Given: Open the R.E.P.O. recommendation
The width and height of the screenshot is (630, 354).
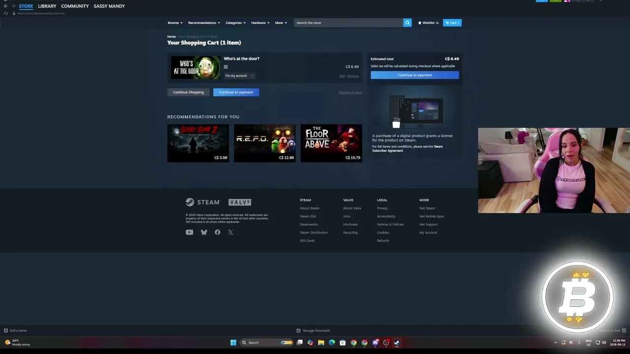Looking at the screenshot, I should [x=265, y=143].
